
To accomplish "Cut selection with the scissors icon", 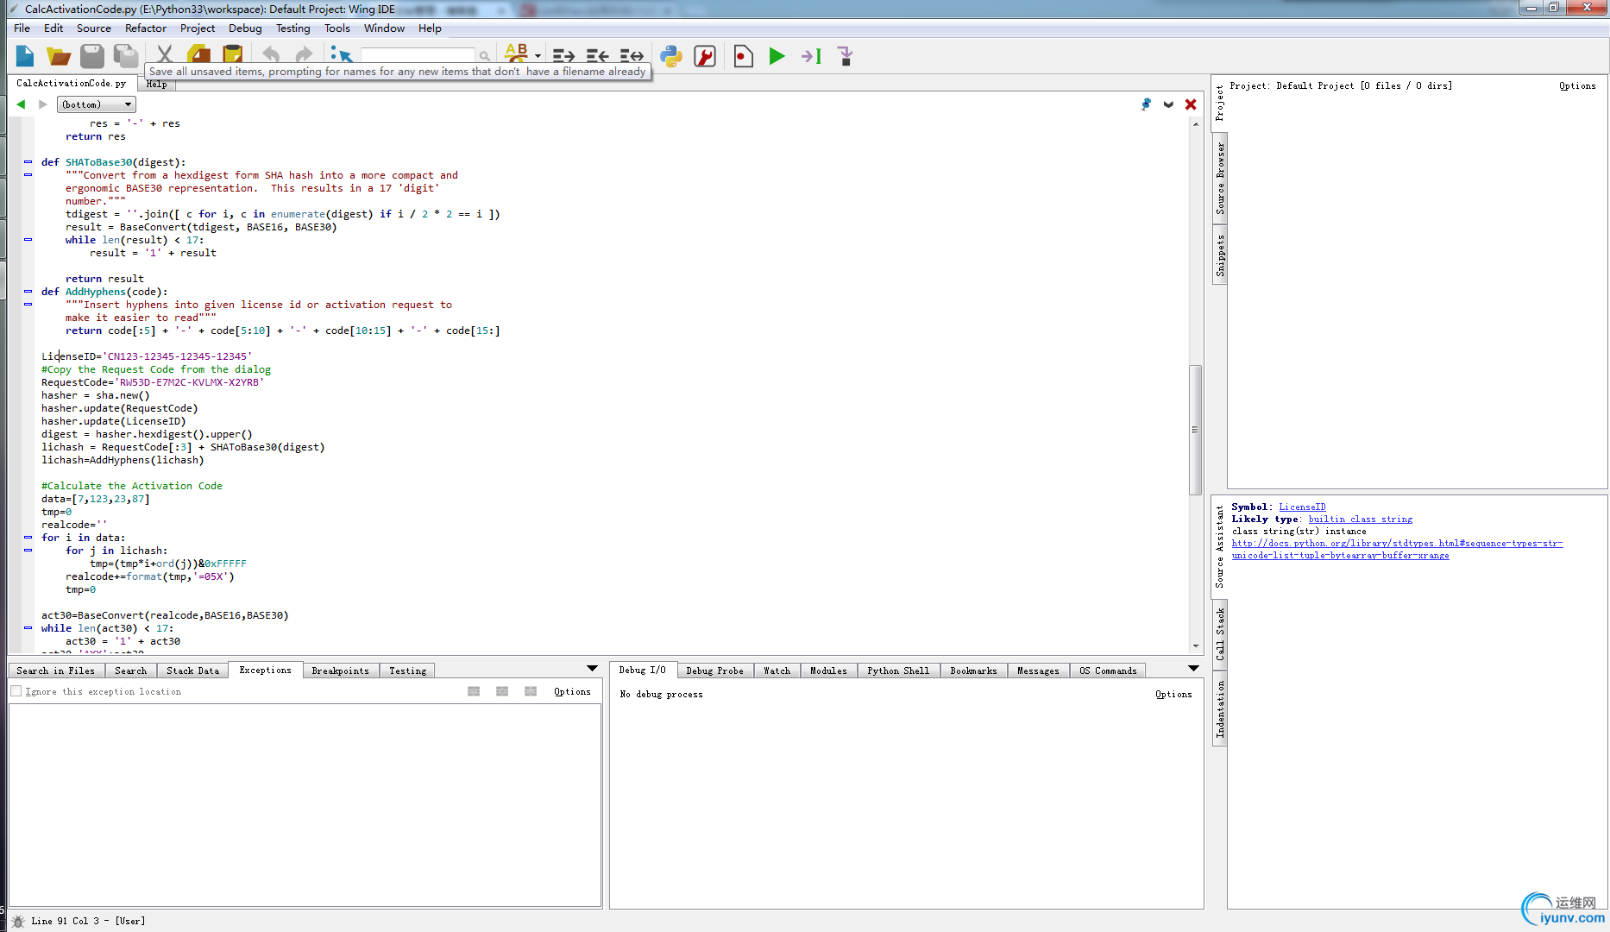I will (x=165, y=54).
